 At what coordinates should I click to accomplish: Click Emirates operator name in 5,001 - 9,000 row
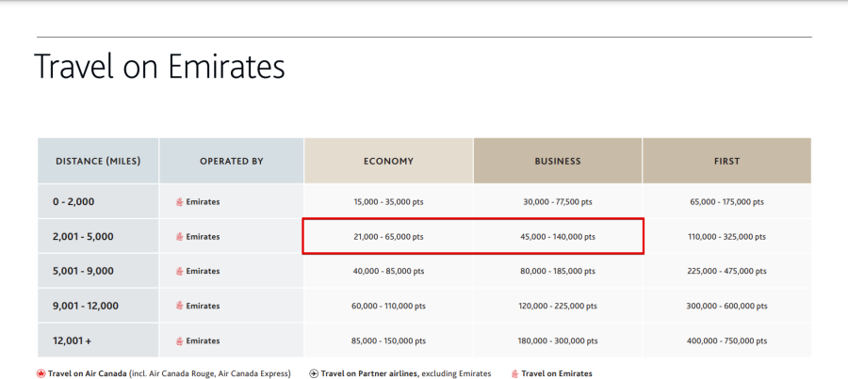203,271
